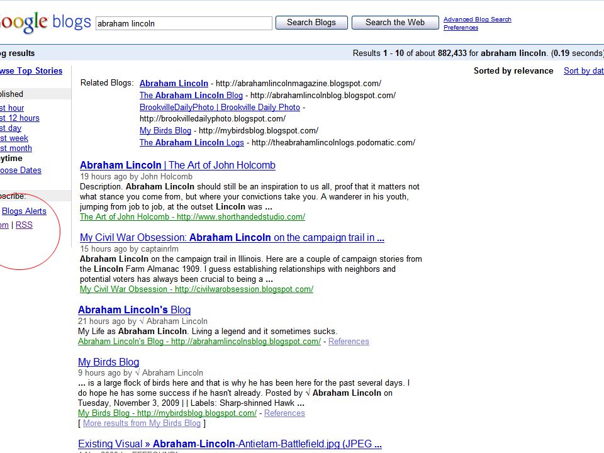Open related blog 'Abraham Lincoln' magazine
The image size is (604, 453).
pyautogui.click(x=174, y=83)
